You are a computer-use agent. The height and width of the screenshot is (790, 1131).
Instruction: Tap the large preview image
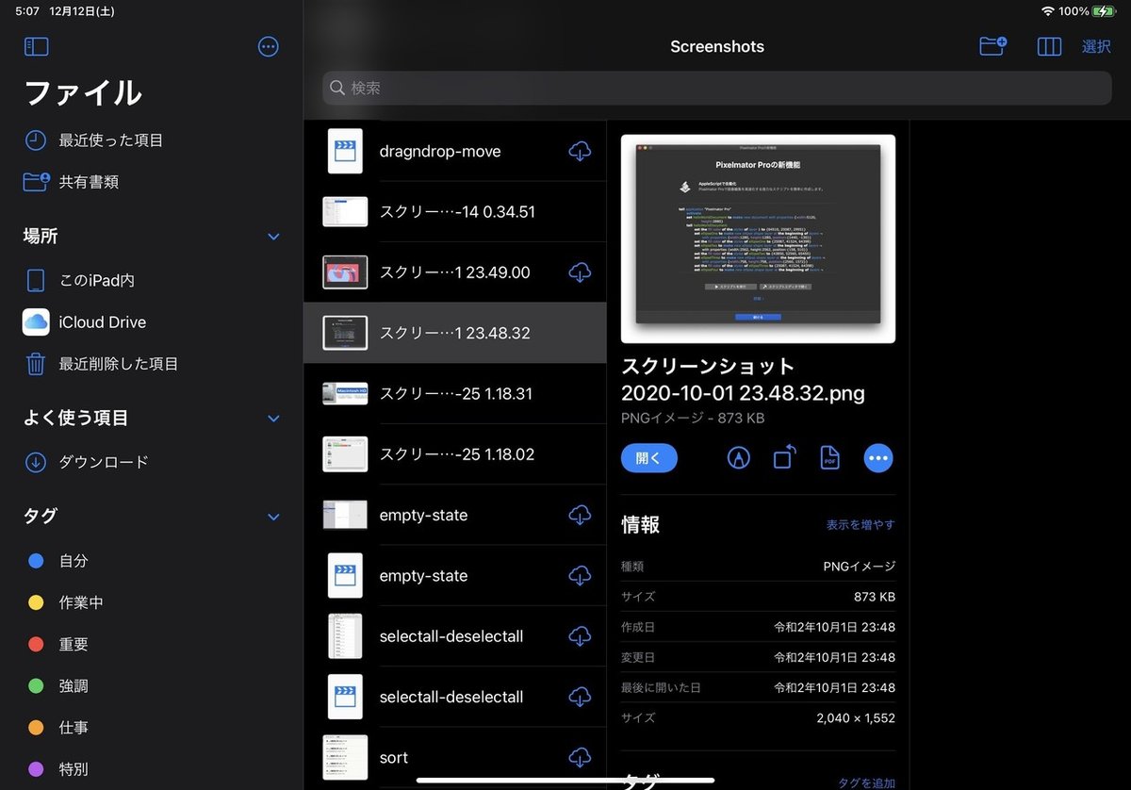coord(758,239)
